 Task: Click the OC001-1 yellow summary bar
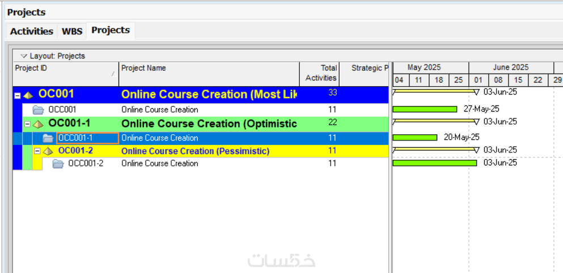tap(435, 122)
